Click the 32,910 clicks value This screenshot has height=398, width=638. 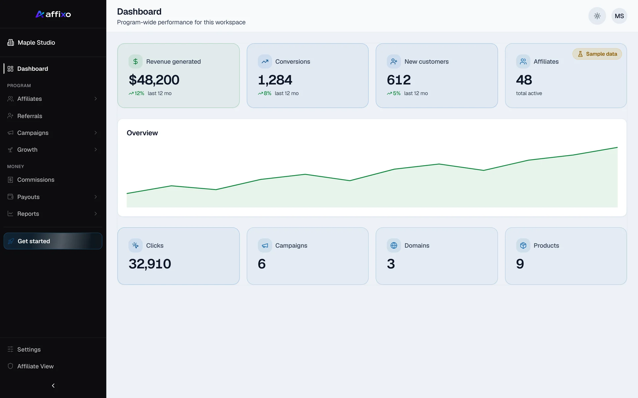coord(150,264)
